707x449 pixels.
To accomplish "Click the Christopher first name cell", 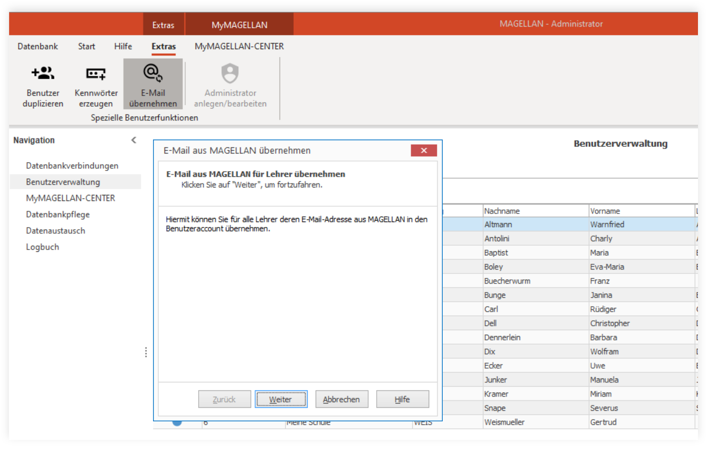I will coord(641,323).
